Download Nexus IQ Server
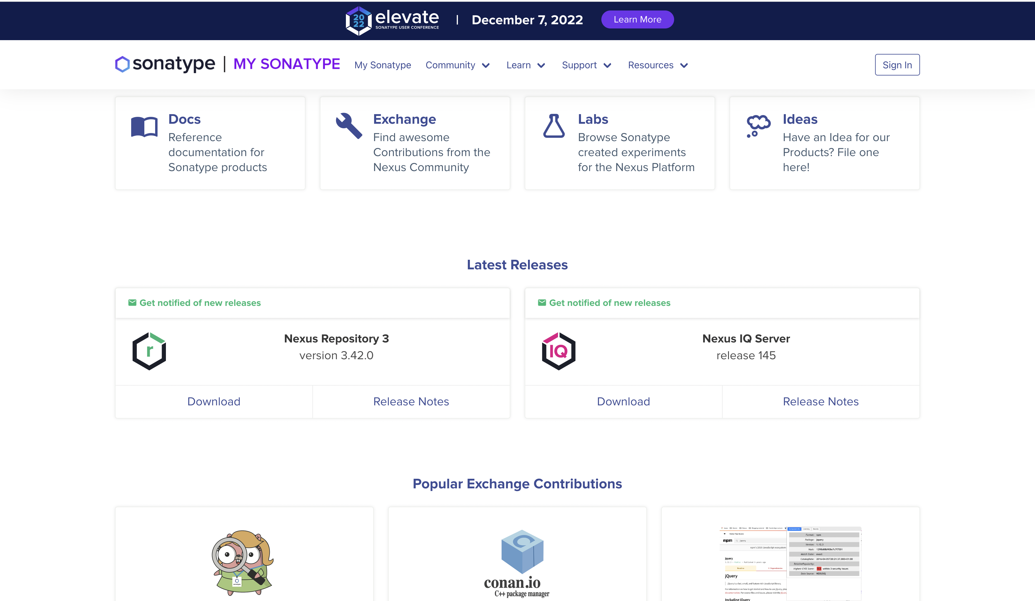 [x=623, y=401]
